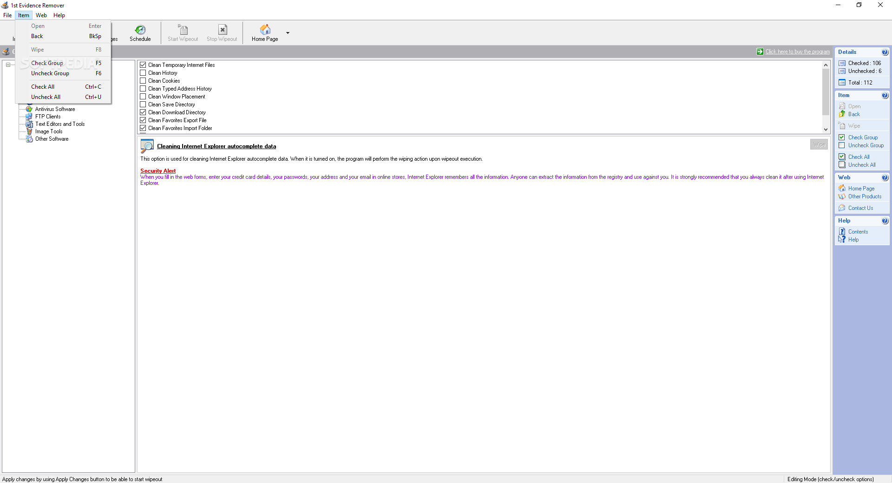The image size is (892, 483).
Task: Click the Contact Us envelope icon
Action: click(842, 208)
